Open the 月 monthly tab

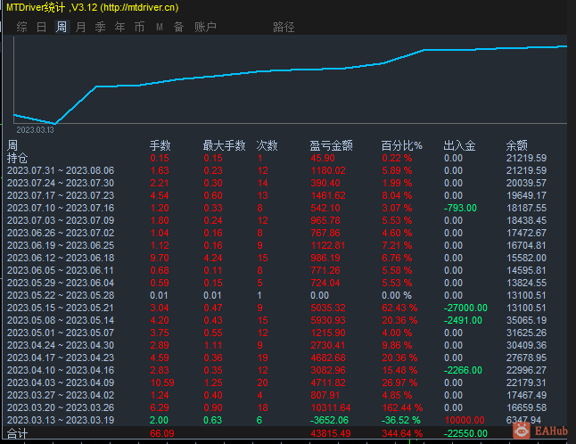tap(80, 27)
